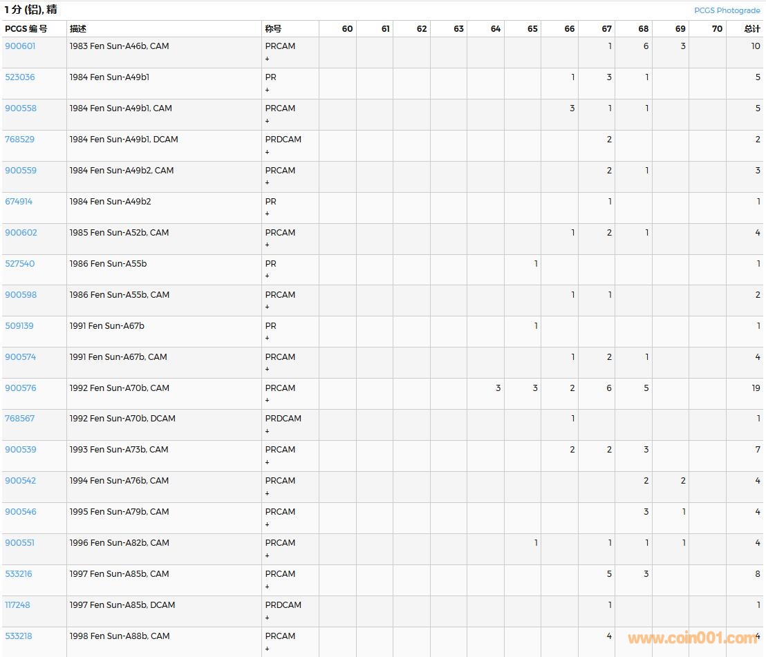This screenshot has width=766, height=657.
Task: Expand plus sign in 1992 Fen Sun-A70b, CAM row
Action: [x=268, y=401]
